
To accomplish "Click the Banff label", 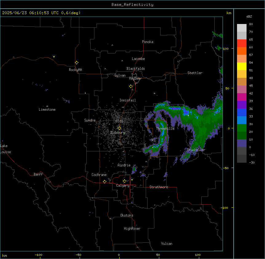I will [38, 174].
